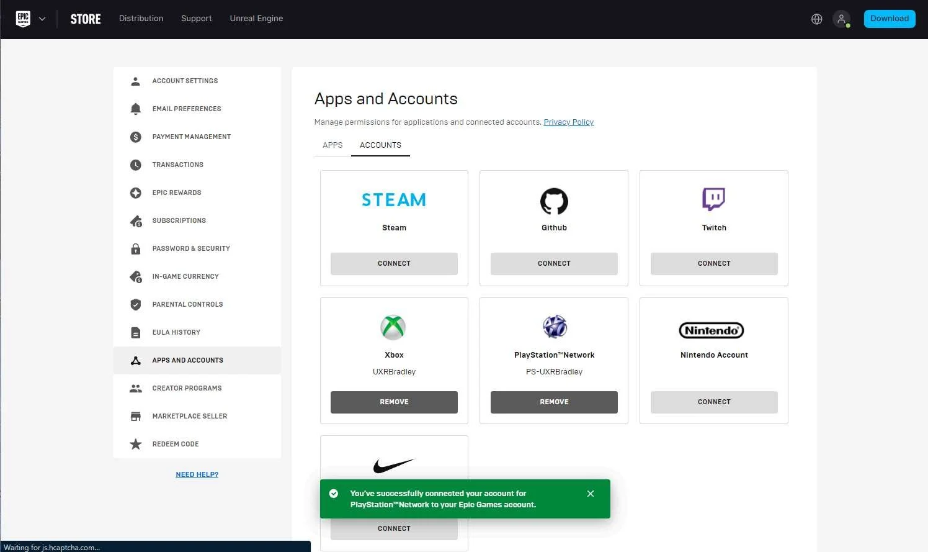Click the Password & Security lock icon
The height and width of the screenshot is (552, 928).
pos(136,249)
